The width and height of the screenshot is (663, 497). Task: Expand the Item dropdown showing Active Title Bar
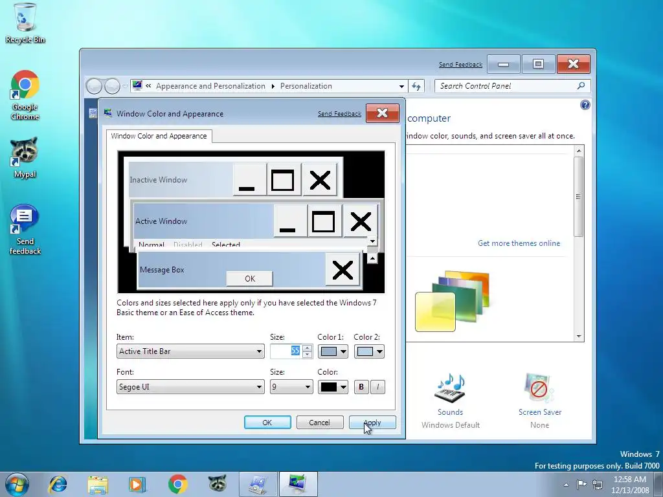pyautogui.click(x=190, y=351)
